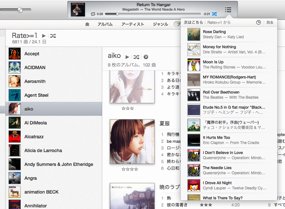Image resolution: width=285 pixels, height=209 pixels.
Task: Play the Rate>=1 playlist
Action: (44, 36)
